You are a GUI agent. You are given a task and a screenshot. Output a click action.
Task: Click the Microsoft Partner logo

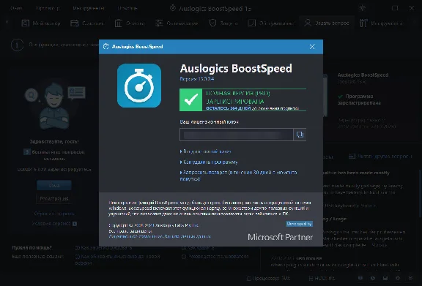click(280, 237)
